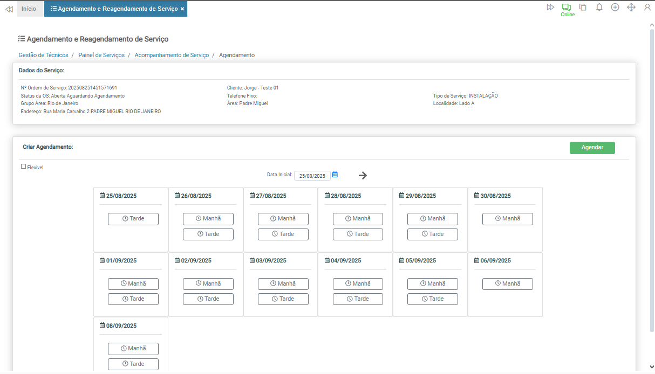Click the vertical scrollbar on the right

[x=652, y=162]
